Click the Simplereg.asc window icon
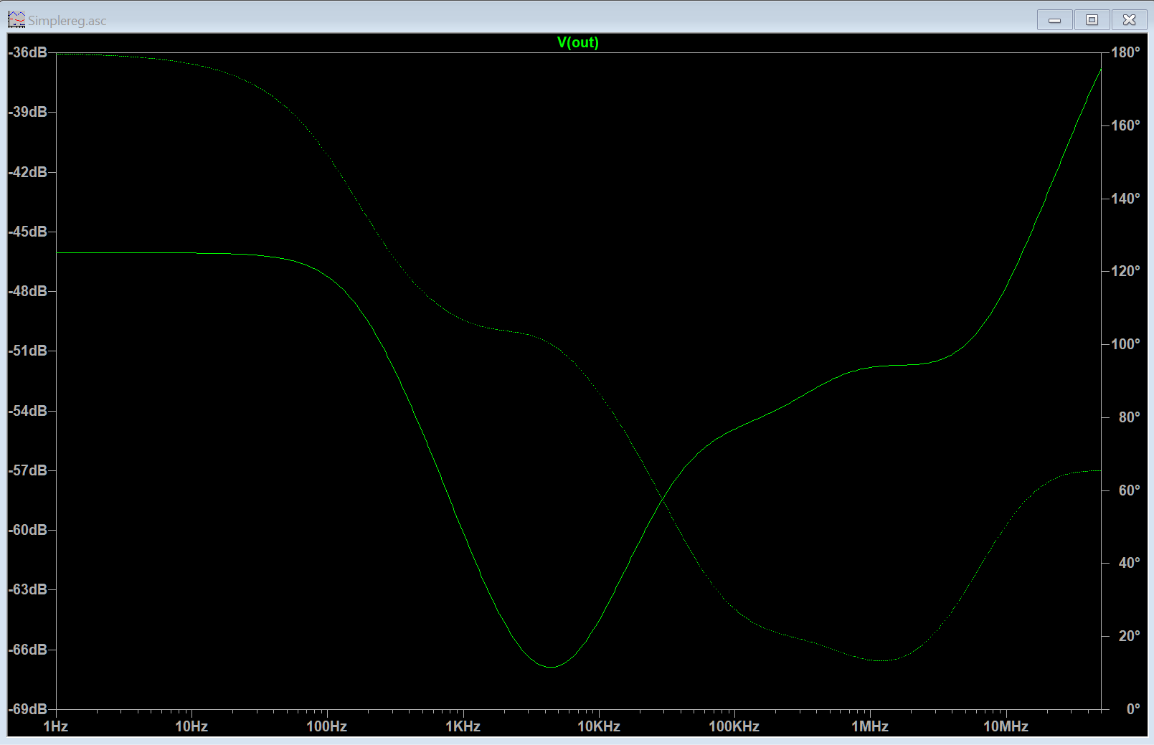Screen dimensions: 1154x745 tap(16, 20)
